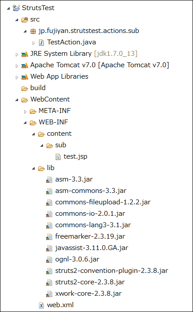Click the test.jsp file icon
193x312 pixels.
(58, 157)
